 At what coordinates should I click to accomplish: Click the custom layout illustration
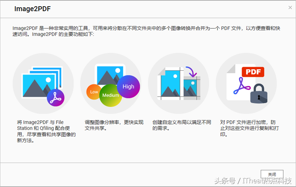179,83
